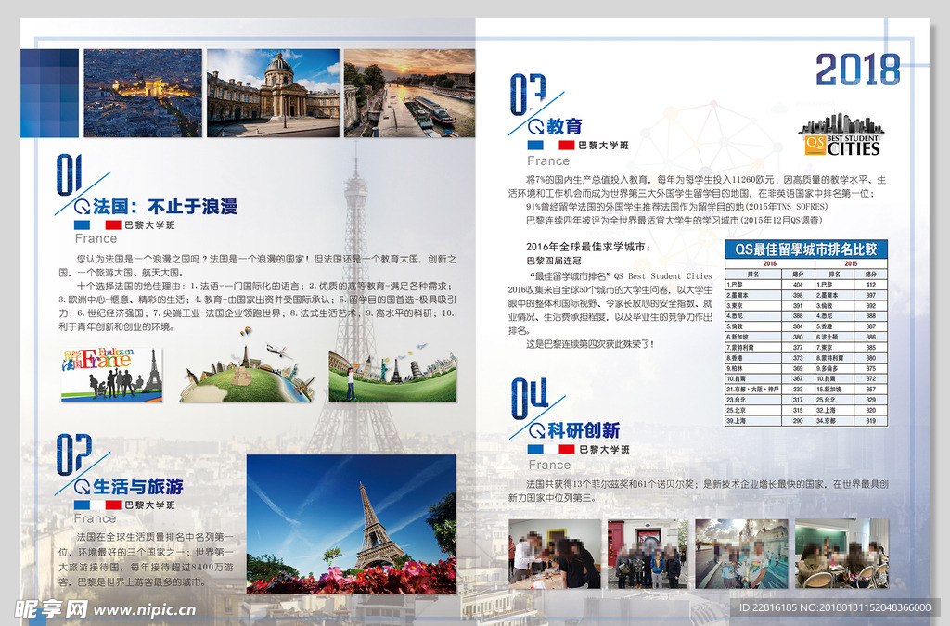Open the research photo of people around table

[555, 554]
